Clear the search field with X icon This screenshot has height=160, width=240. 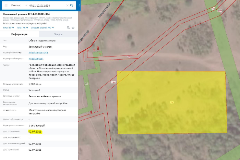tap(67, 5)
